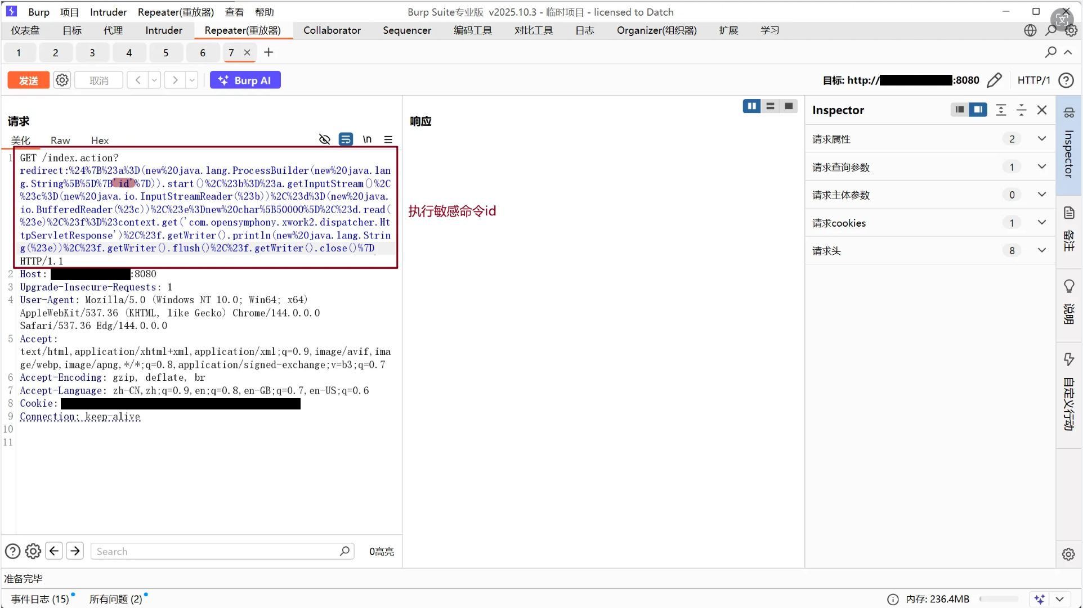Click memory usage bar in status bar
The width and height of the screenshot is (1083, 608).
coord(999,600)
